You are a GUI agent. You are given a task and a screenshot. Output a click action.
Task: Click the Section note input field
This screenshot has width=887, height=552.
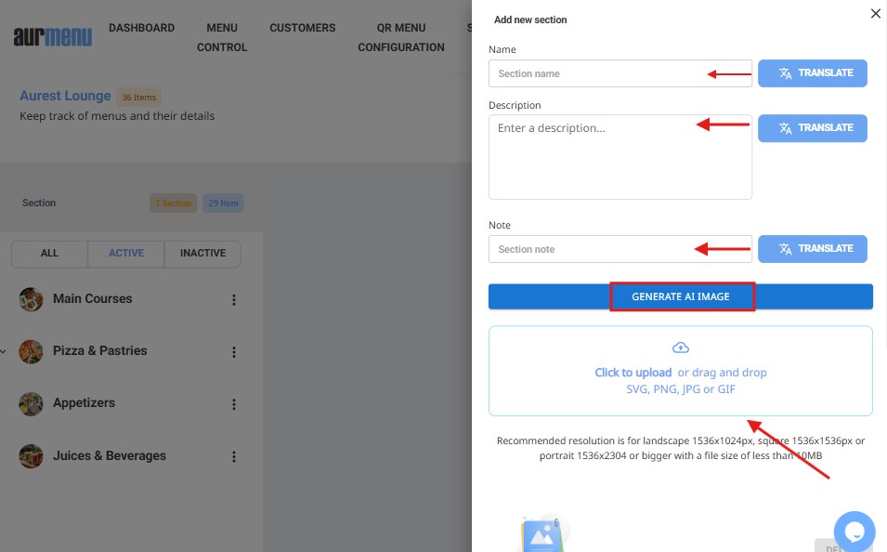click(x=594, y=249)
